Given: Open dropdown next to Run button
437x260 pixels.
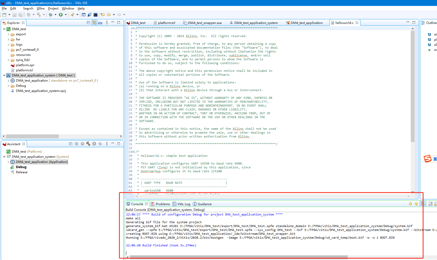Looking at the screenshot, I should 66,15.
